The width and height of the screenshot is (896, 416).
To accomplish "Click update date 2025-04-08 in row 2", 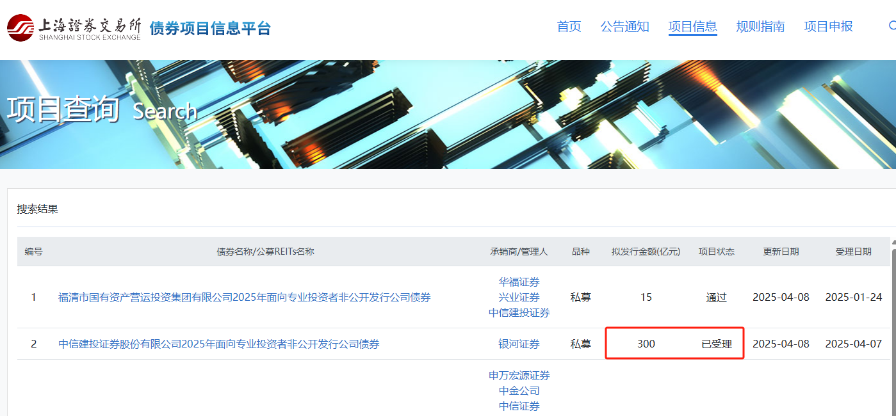I will tap(781, 344).
